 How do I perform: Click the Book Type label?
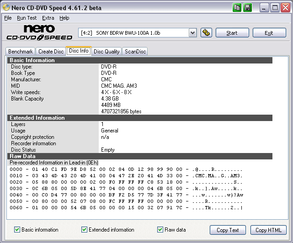point(23,73)
